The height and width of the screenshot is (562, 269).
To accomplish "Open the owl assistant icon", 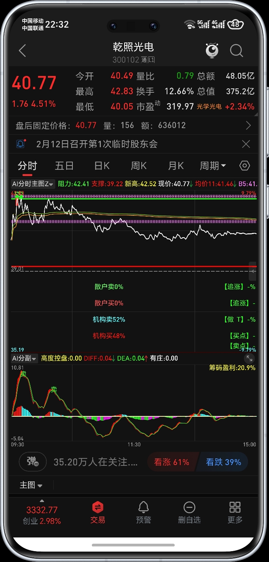I will [212, 51].
